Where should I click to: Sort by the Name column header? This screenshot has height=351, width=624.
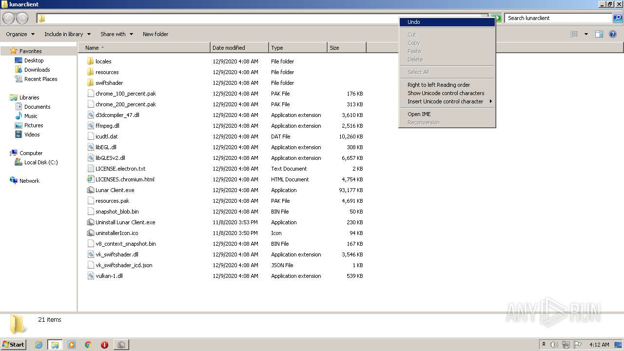coord(144,48)
